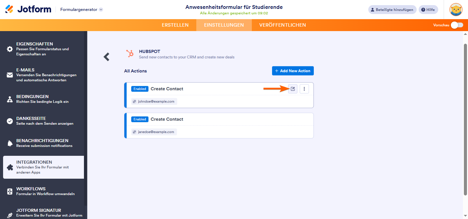
Task: Click the Add New Action button
Action: [293, 71]
